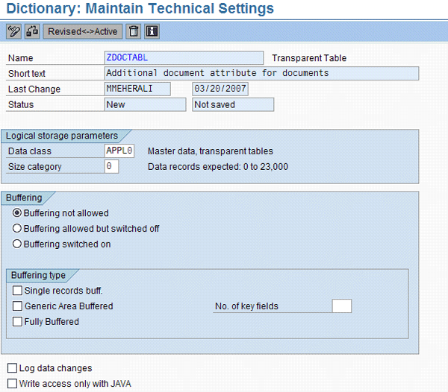Click the Status field showing New
This screenshot has height=392, width=448.
[145, 105]
